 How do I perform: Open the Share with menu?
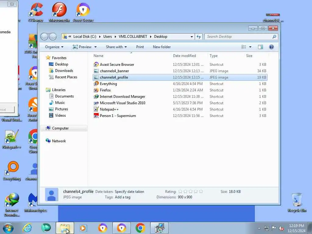coord(116,47)
